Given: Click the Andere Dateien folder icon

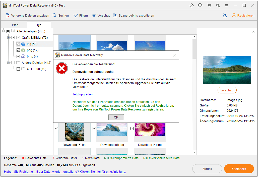Looking at the screenshot, I should point(18,63).
